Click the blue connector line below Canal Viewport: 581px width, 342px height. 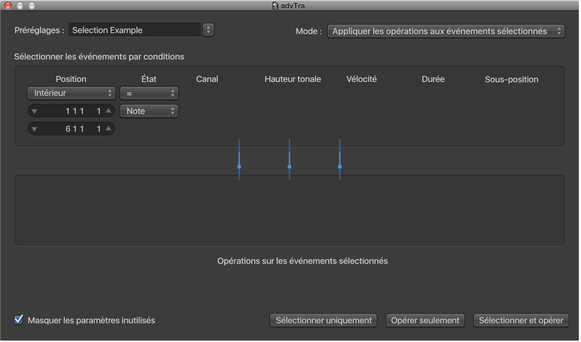pos(240,160)
